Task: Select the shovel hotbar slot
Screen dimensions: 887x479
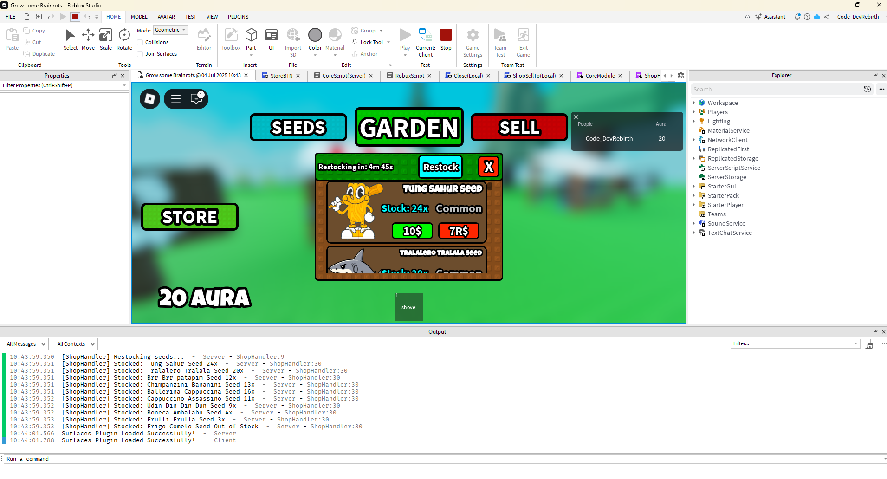Action: 409,307
